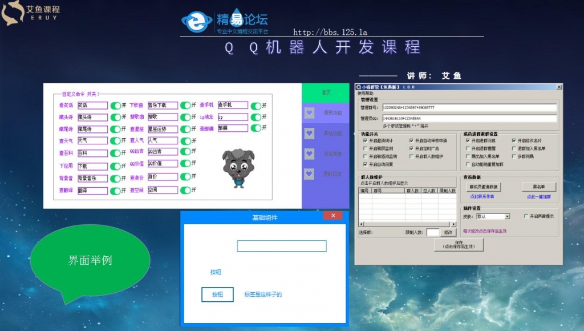Click the heart icon beside 便民功能
This screenshot has height=331, width=584.
pos(310,113)
